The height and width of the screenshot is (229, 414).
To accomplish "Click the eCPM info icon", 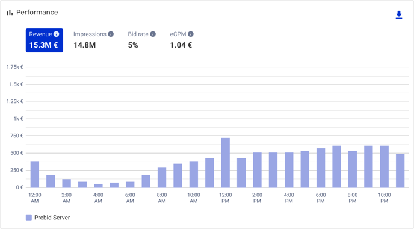I will point(191,34).
